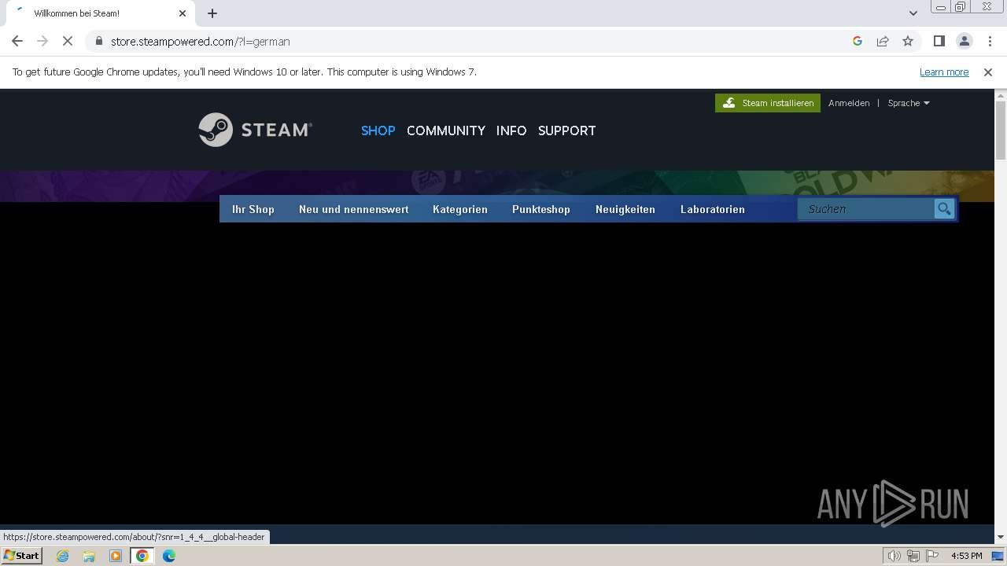Expand the Sprache language dropdown
Viewport: 1007px width, 566px height.
(909, 103)
